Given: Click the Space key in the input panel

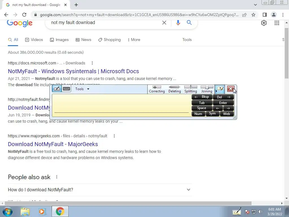Looking at the screenshot, I should (202, 108).
